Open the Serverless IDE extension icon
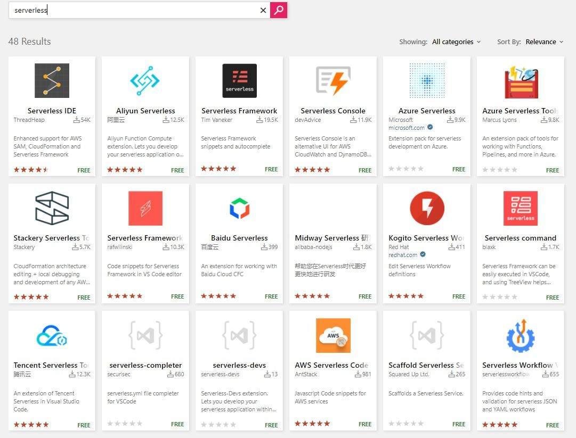 (52, 81)
